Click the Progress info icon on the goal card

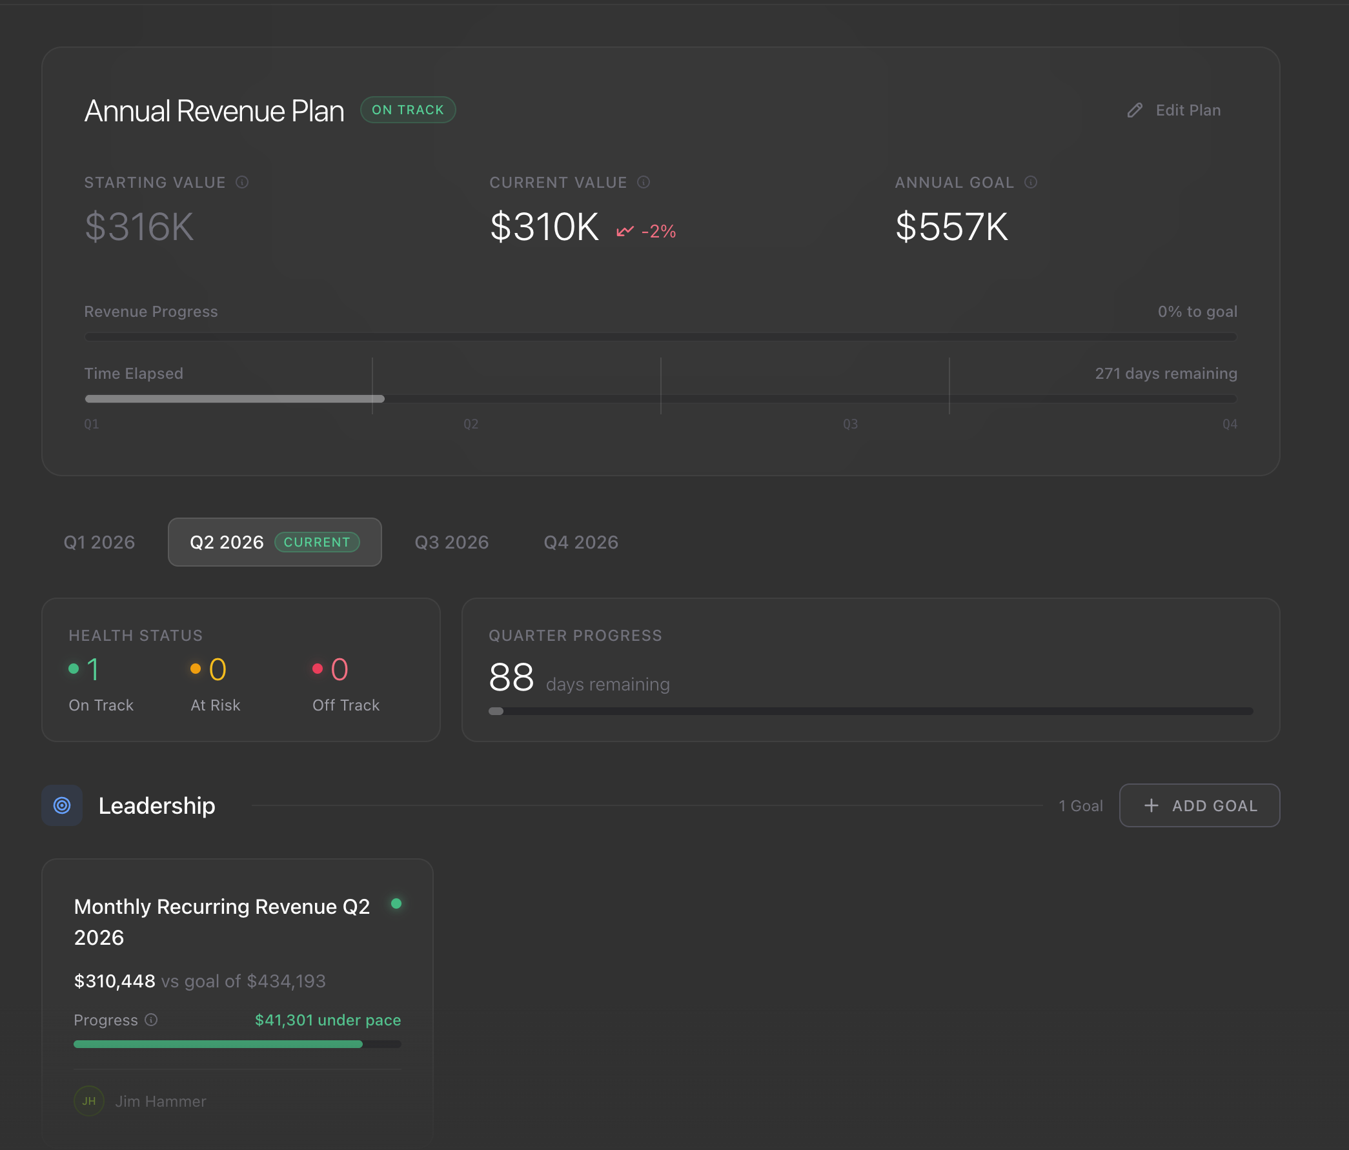tap(151, 1019)
